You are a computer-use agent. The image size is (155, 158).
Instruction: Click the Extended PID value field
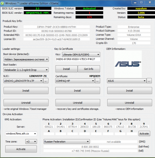point(57,35)
